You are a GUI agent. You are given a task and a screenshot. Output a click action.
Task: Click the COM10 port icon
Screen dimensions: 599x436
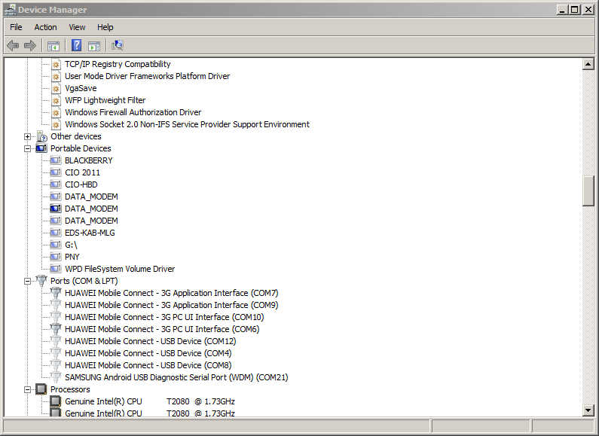pos(56,317)
